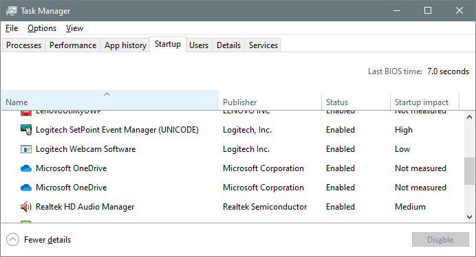The width and height of the screenshot is (476, 257).
Task: Close the Task Manager window
Action: pos(459,10)
